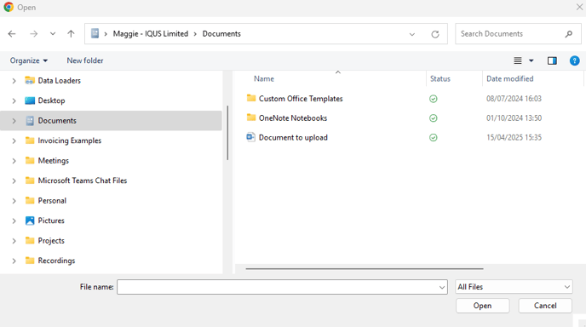
Task: Open the All Files type dropdown
Action: coord(514,287)
